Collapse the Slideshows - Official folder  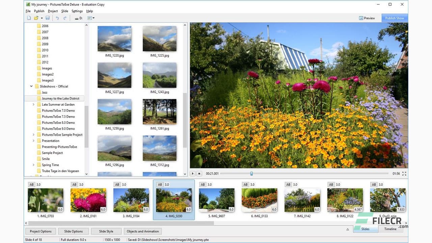[31, 86]
